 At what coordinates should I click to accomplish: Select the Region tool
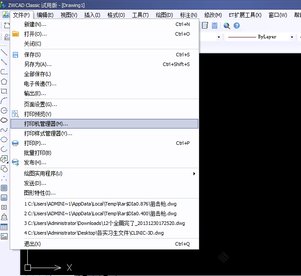4,207
